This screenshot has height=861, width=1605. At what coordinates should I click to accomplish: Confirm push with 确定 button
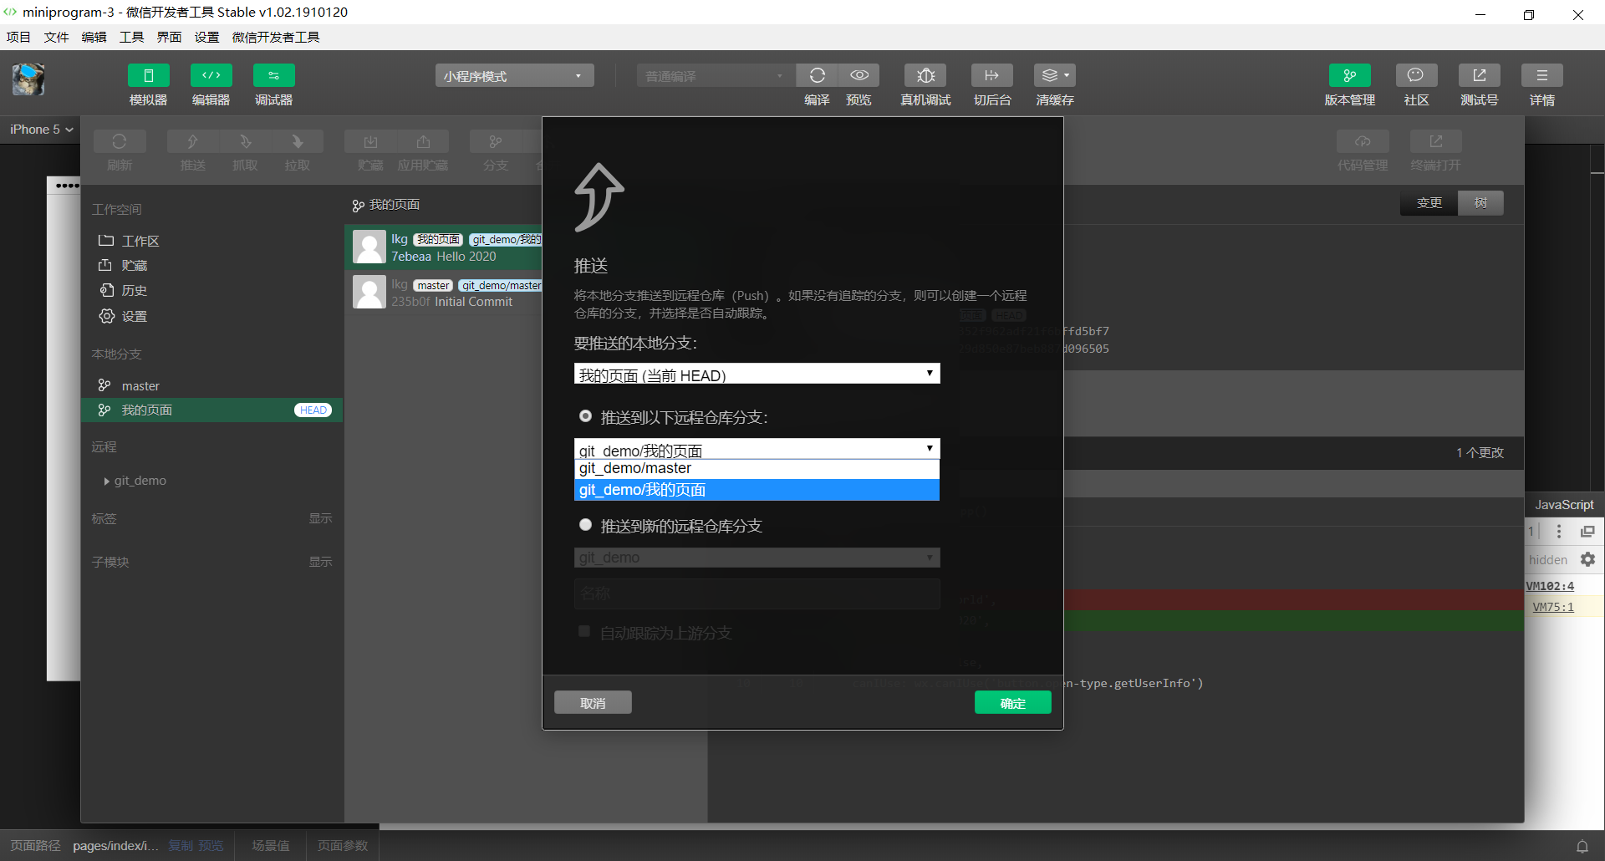(1012, 703)
